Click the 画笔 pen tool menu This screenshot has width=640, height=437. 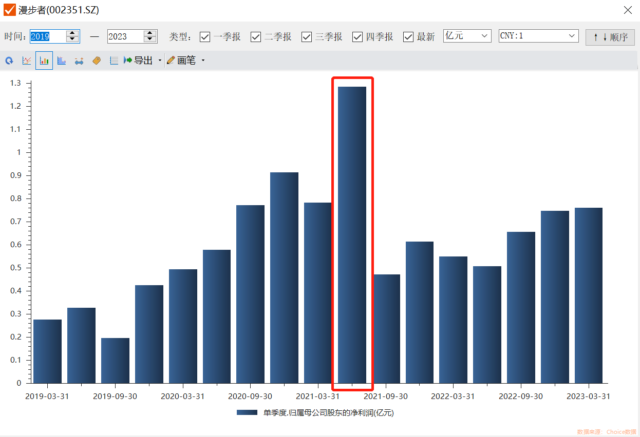185,61
